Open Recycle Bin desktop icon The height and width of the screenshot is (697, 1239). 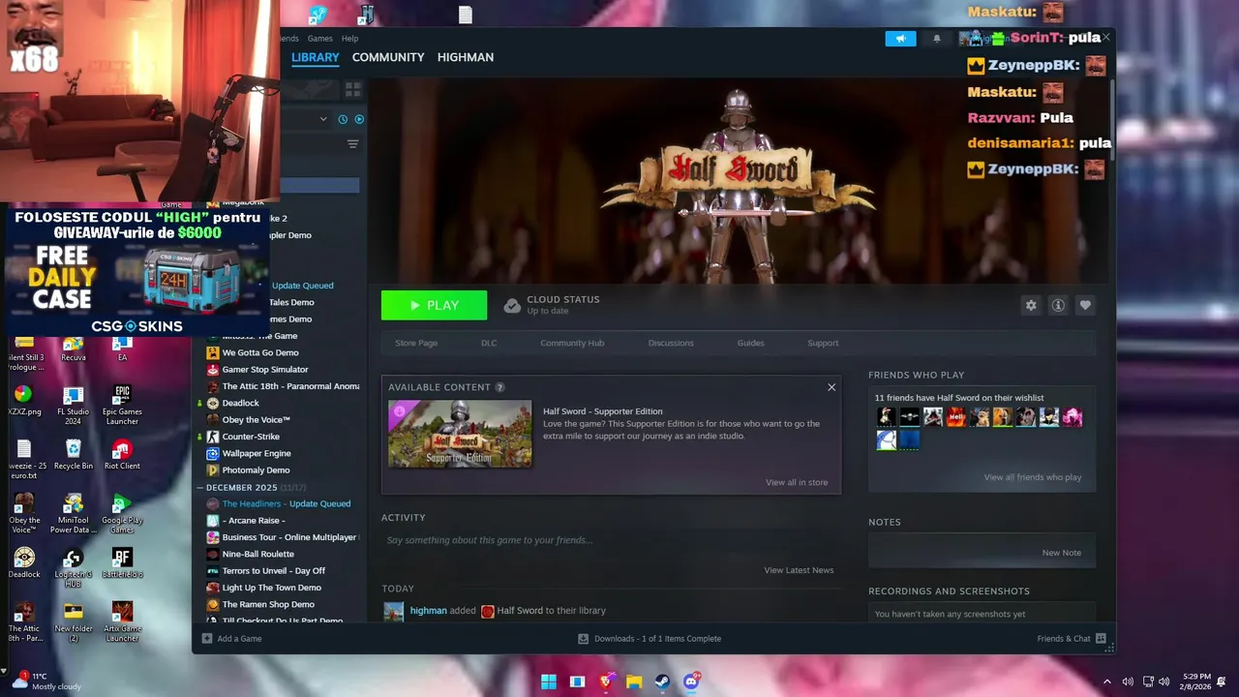click(x=74, y=455)
